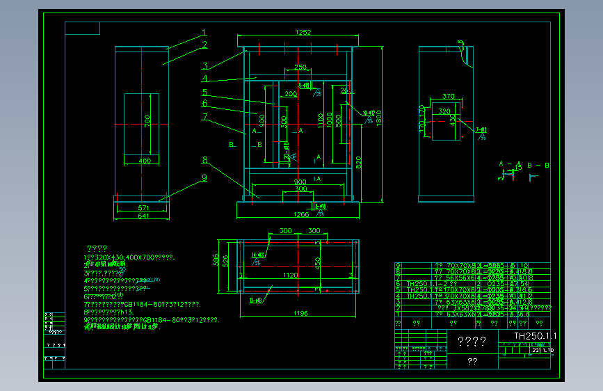This screenshot has height=391, width=603.
Task: Select the 1196 plan view width dimension
Action: click(x=300, y=313)
